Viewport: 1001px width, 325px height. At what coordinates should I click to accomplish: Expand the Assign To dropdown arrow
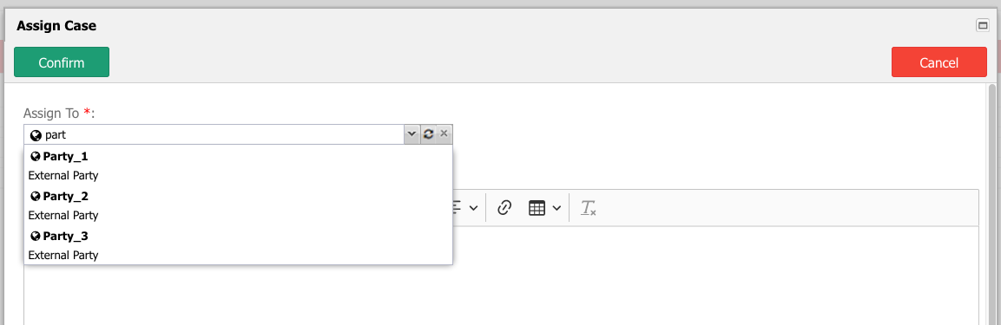(x=412, y=134)
